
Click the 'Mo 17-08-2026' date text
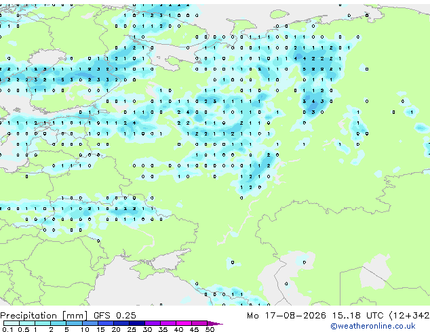pos(286,316)
